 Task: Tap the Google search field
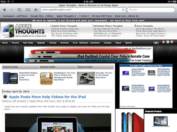click(x=151, y=10)
